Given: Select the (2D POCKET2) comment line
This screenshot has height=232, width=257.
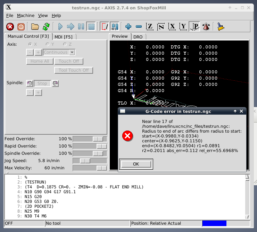Looking at the screenshot, I should 39,206.
